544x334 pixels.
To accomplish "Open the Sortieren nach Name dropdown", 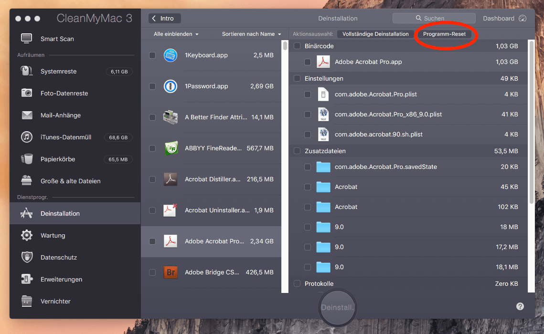I will pyautogui.click(x=252, y=34).
